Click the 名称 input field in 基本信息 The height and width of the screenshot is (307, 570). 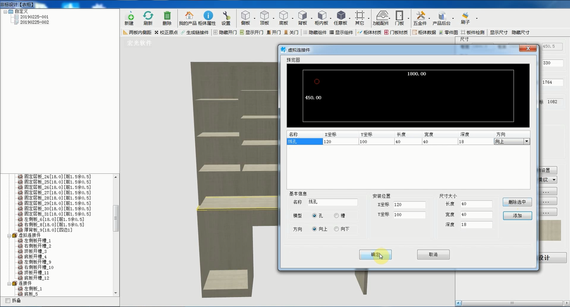click(x=332, y=202)
